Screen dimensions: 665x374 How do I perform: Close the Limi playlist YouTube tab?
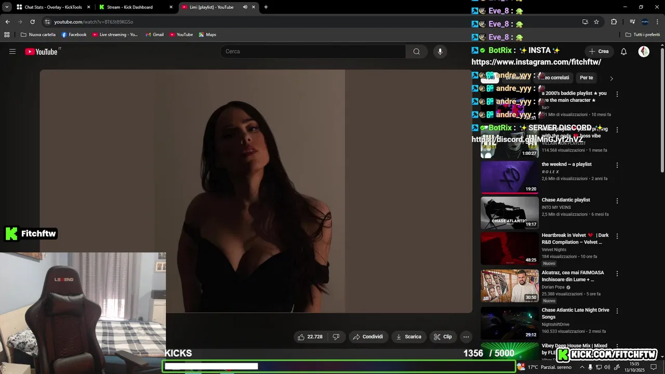click(254, 7)
